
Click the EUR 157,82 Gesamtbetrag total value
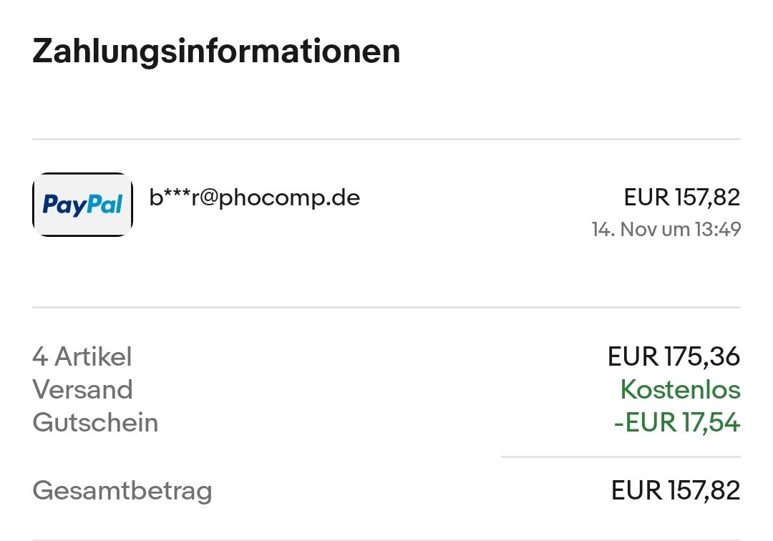675,491
